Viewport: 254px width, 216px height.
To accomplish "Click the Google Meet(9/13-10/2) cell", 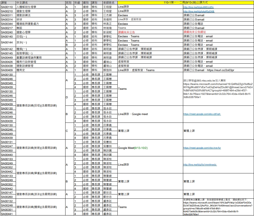I will click(150, 148).
